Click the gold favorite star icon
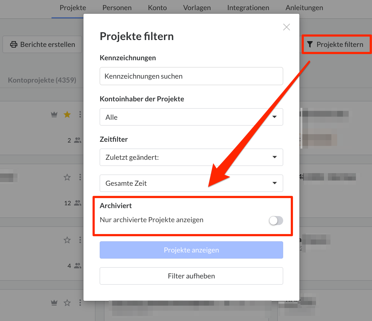Screen dimensions: 372x321 67,114
